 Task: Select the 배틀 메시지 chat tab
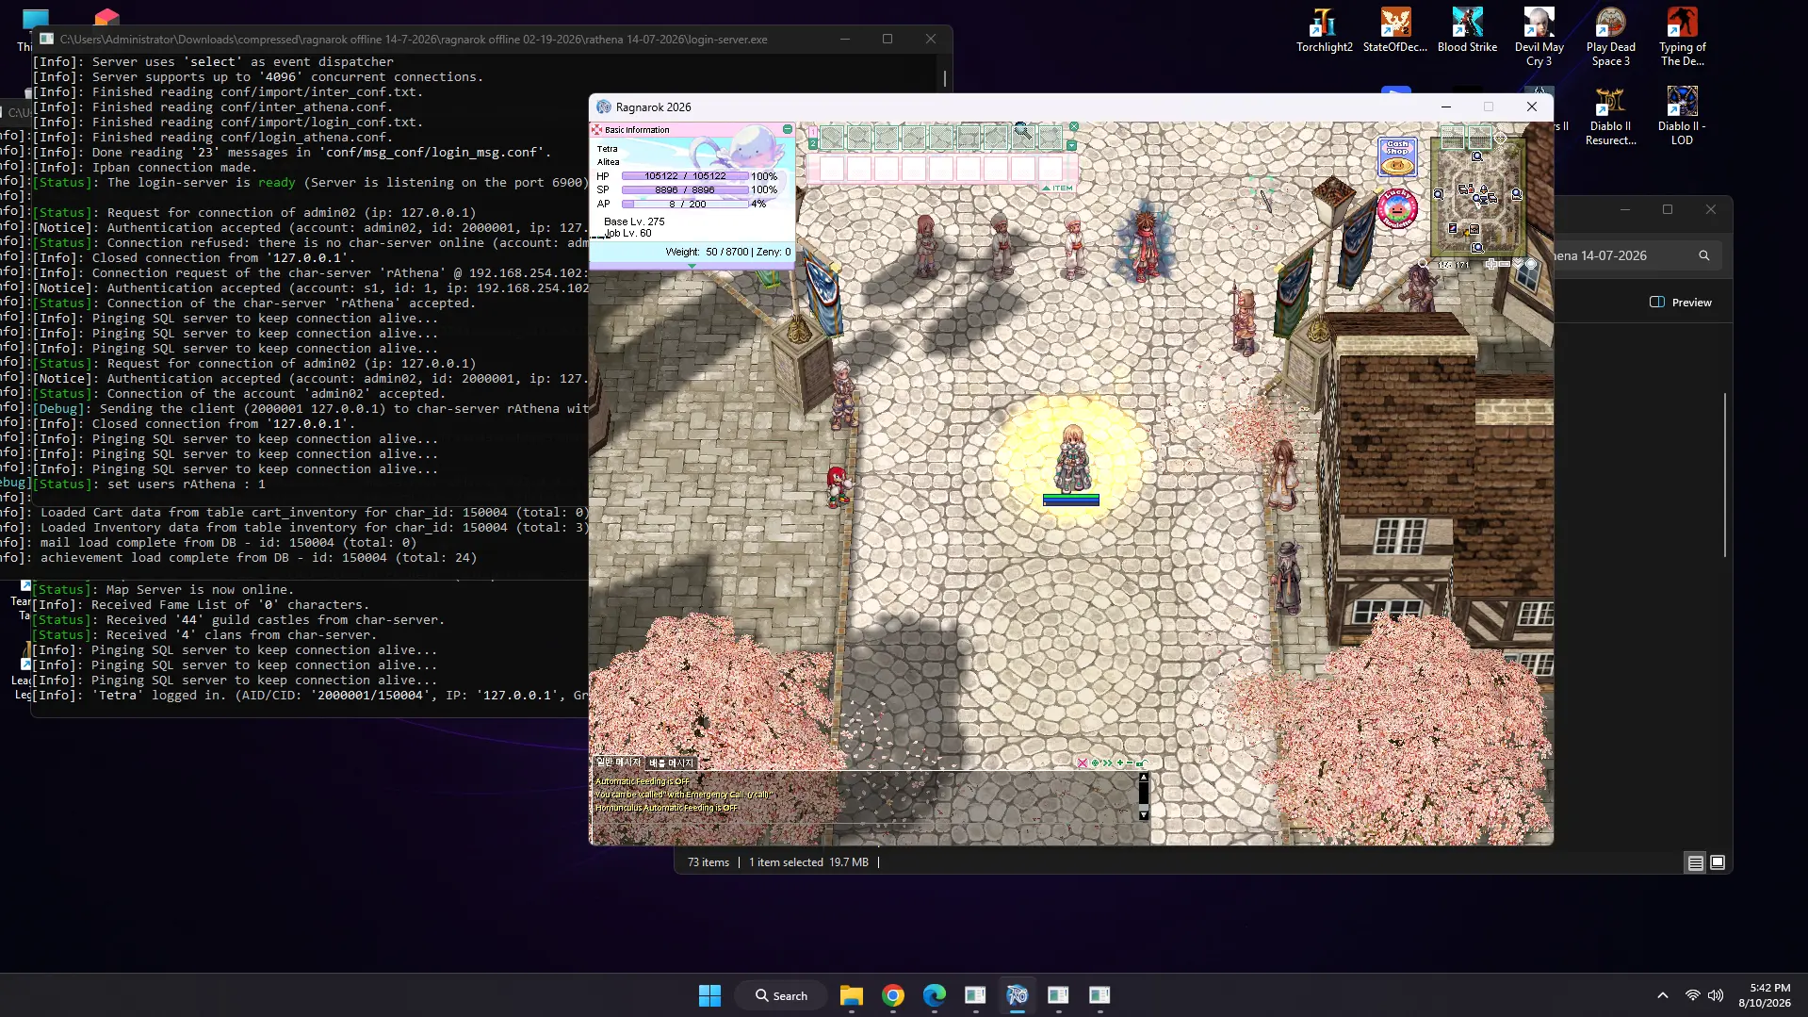tap(671, 763)
